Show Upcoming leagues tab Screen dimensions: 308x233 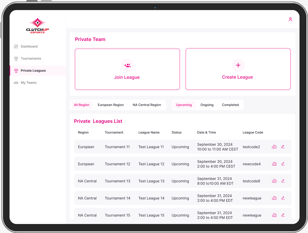(184, 105)
